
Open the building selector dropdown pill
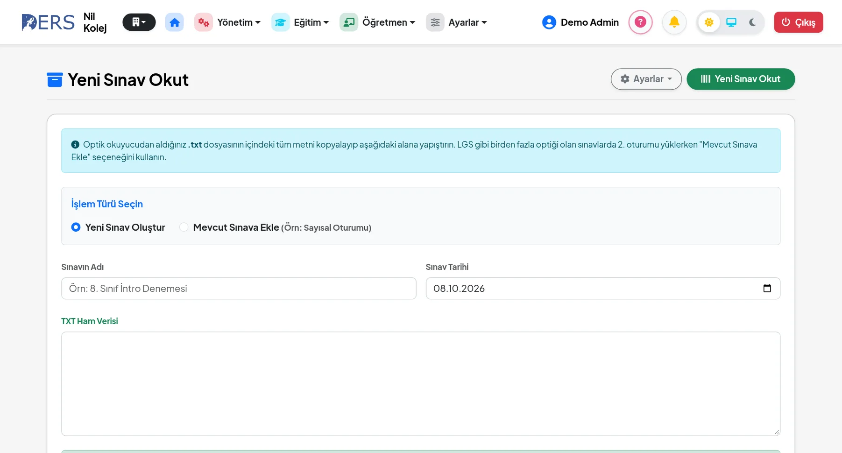(x=139, y=22)
